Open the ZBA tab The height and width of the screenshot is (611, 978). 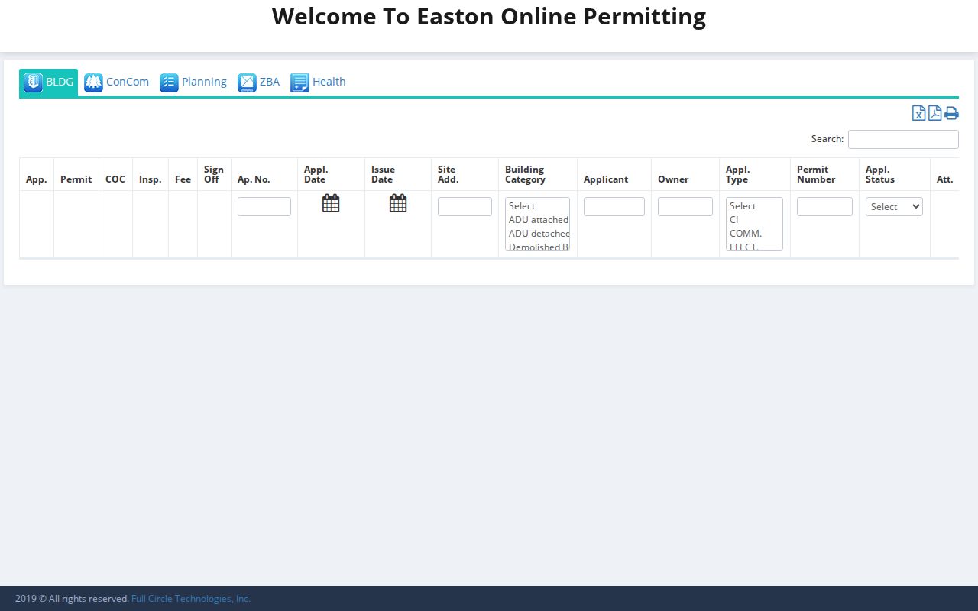click(x=259, y=82)
